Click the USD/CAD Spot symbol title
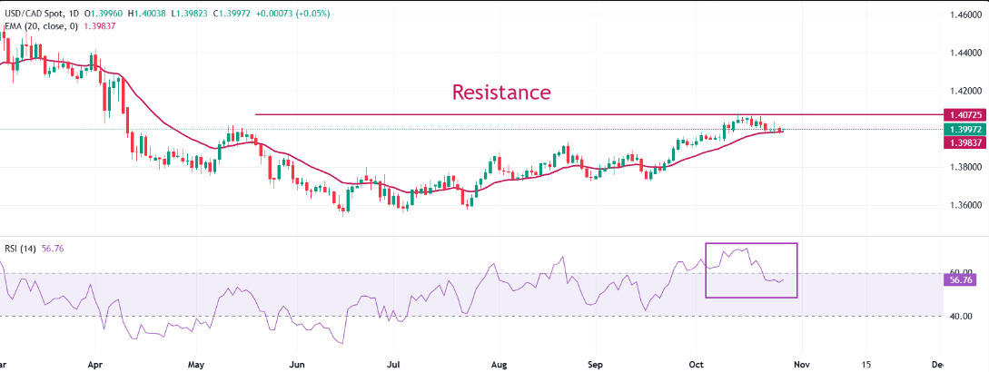The width and height of the screenshot is (989, 372). coord(34,14)
